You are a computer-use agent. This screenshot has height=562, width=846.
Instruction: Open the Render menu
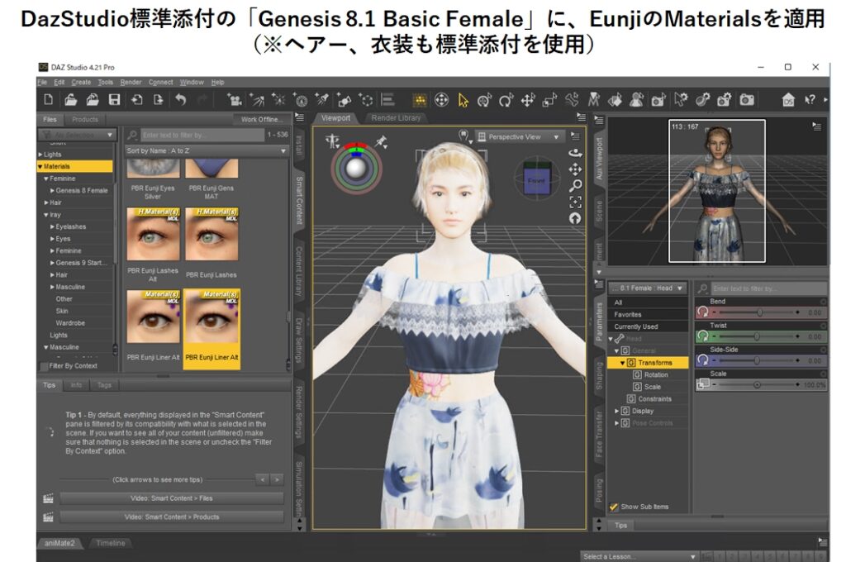coord(131,83)
